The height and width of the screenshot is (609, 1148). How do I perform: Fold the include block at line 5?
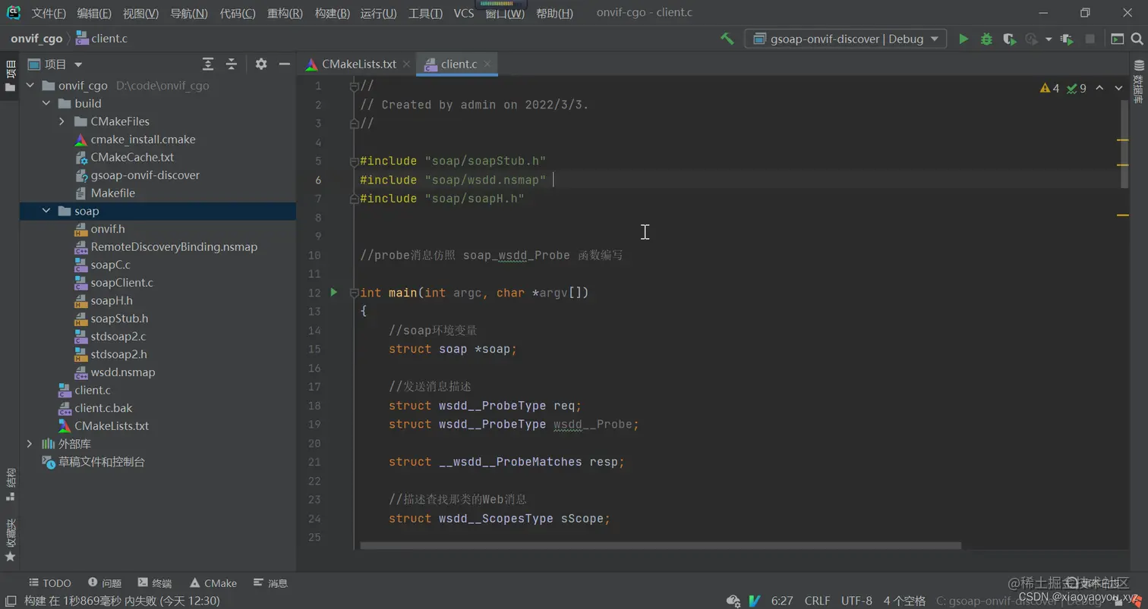tap(354, 162)
